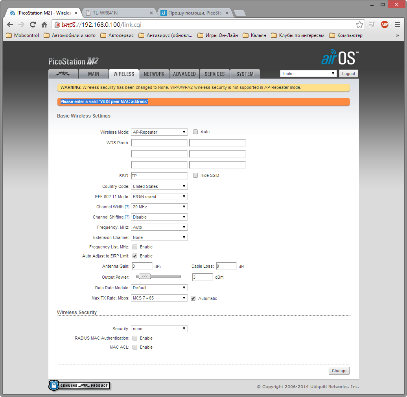Switch to the MAIN tab

pos(94,74)
